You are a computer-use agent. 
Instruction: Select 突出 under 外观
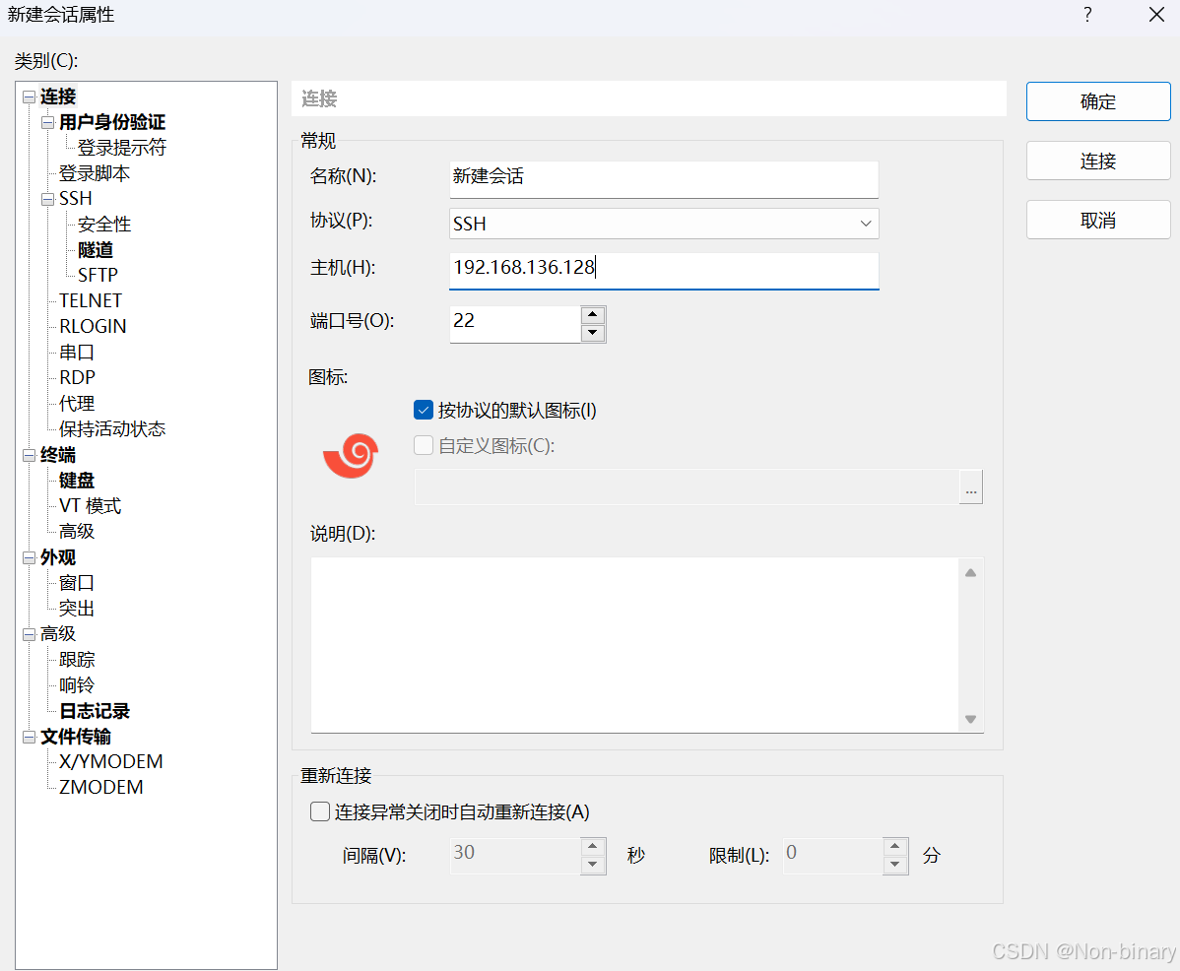pyautogui.click(x=77, y=609)
